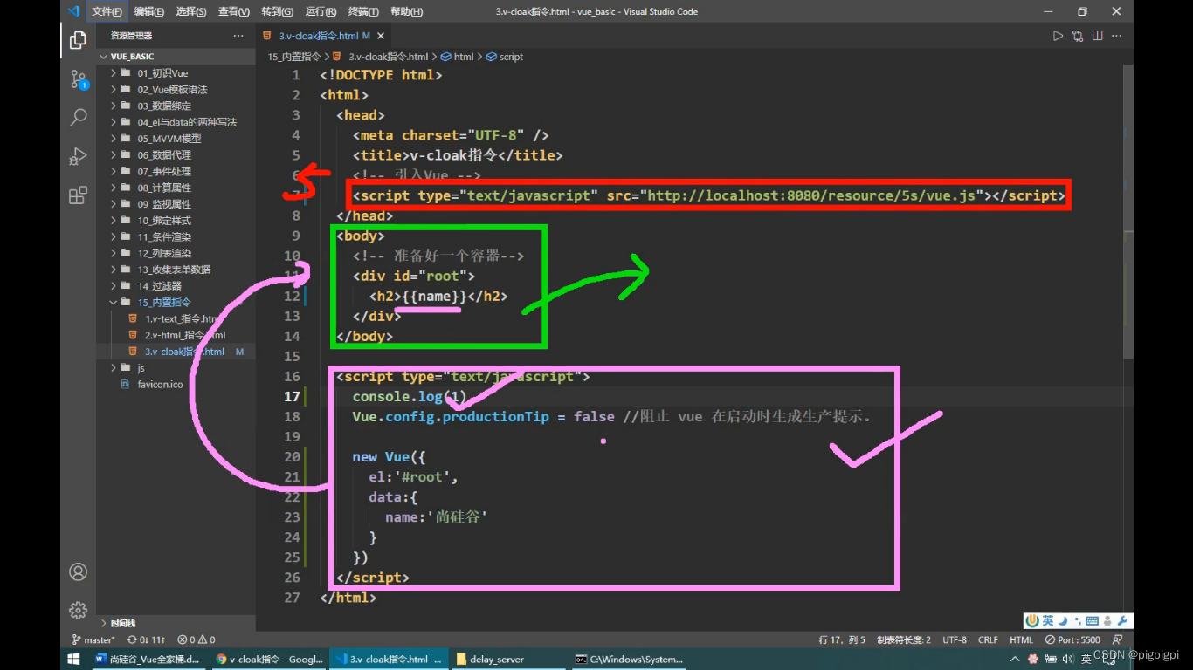Expand the 06_数据代理 folder
The height and width of the screenshot is (670, 1193).
(114, 155)
